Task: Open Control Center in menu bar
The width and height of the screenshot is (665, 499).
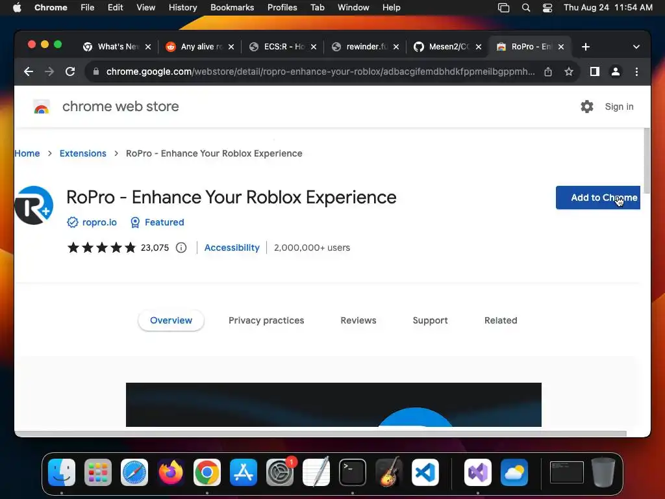Action: click(547, 8)
